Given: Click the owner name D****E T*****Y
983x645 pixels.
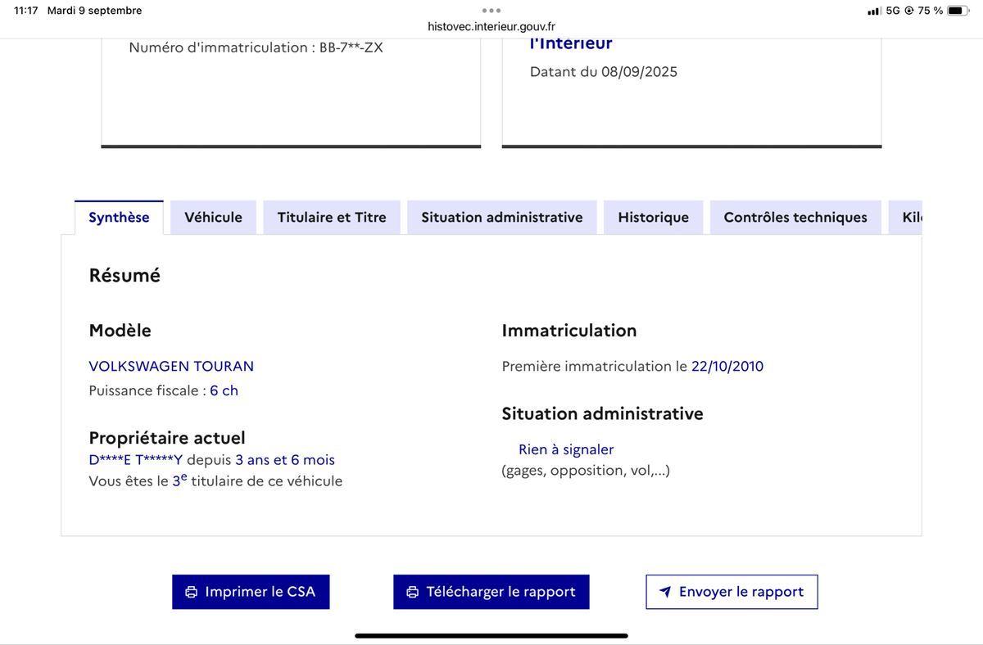Looking at the screenshot, I should click(136, 460).
